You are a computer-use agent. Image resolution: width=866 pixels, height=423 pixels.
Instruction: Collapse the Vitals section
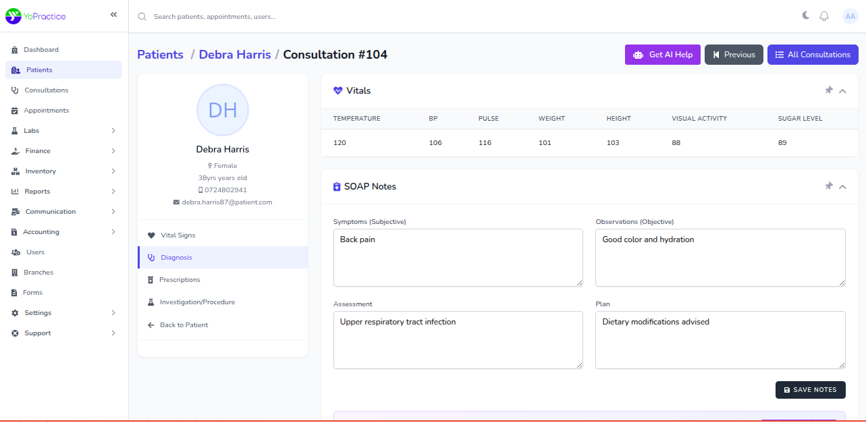click(842, 91)
